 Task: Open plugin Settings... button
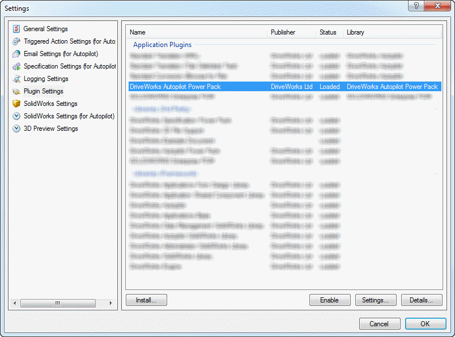376,300
